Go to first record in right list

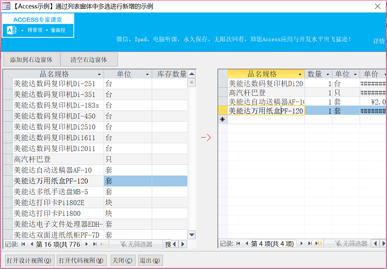pos(238,244)
